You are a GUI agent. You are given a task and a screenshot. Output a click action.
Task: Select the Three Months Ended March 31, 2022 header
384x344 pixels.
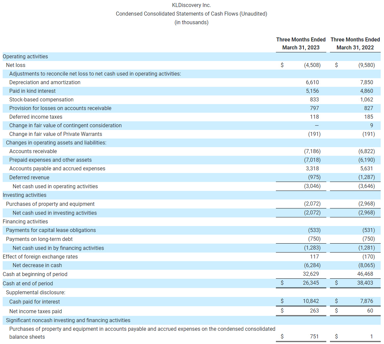(x=355, y=43)
